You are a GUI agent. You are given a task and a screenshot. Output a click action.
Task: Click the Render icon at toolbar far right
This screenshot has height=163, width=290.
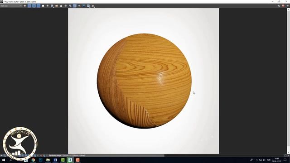tap(288, 6)
